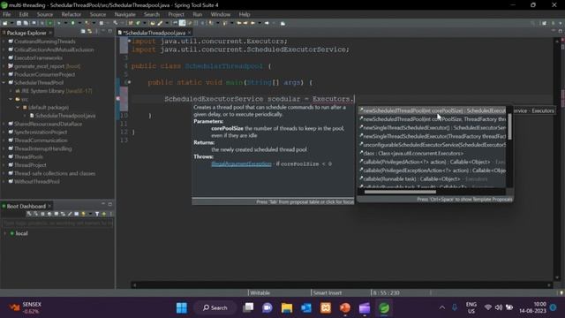The width and height of the screenshot is (565, 318).
Task: Click the first start icon in Boot Dashboard toolbar
Action: point(28,214)
